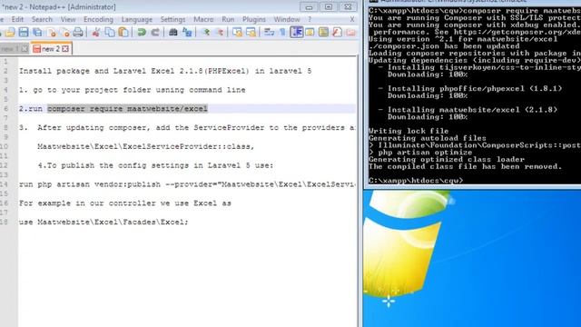Click the line 'After updating composer, add the ServiceProvider'
This screenshot has width=581, height=327.
tap(187, 127)
